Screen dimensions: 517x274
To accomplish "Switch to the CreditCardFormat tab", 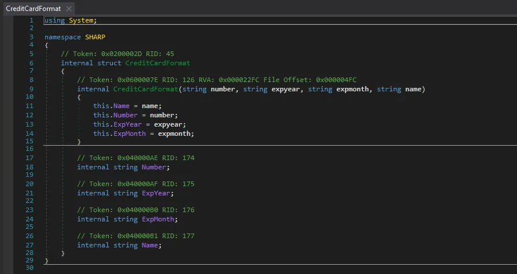I will coord(32,9).
